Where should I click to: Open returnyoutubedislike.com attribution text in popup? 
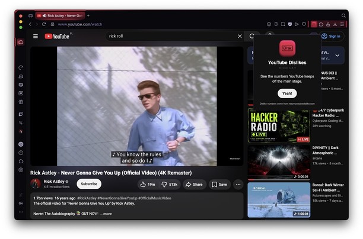click(287, 104)
